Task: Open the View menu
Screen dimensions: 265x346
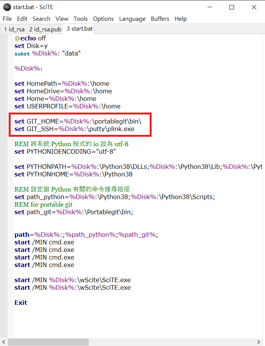Action: [x=62, y=19]
